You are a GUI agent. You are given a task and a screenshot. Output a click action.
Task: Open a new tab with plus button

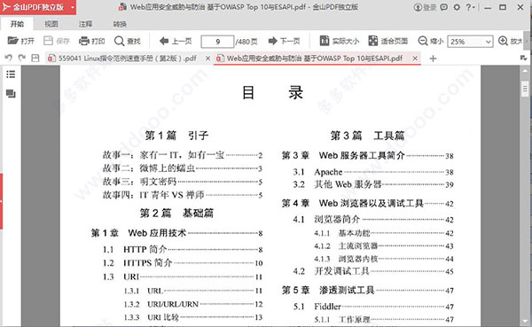tap(433, 58)
